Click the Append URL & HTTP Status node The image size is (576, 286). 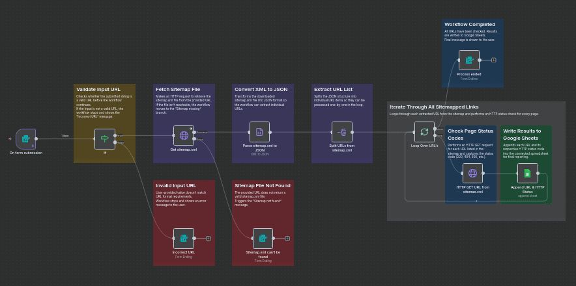coord(527,174)
